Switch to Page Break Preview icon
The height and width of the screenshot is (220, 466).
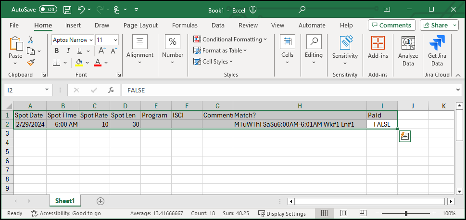[363, 213]
